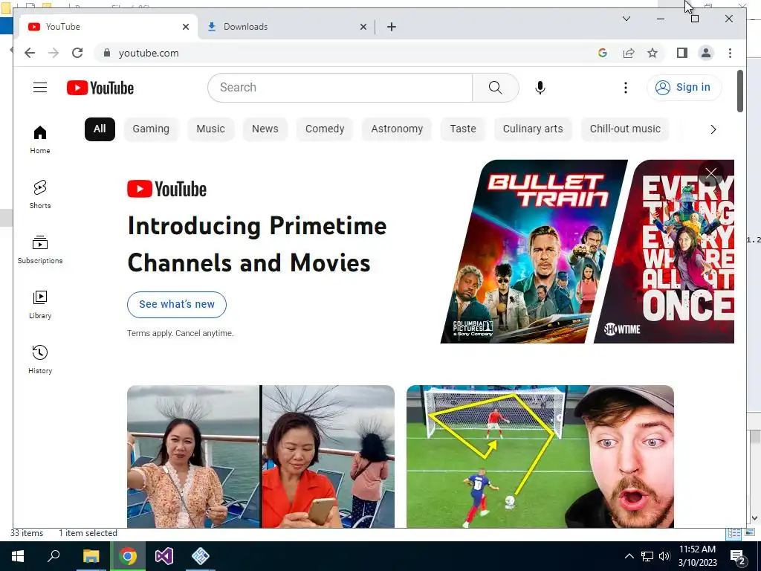Open the YouTube hamburger guide menu

(40, 88)
